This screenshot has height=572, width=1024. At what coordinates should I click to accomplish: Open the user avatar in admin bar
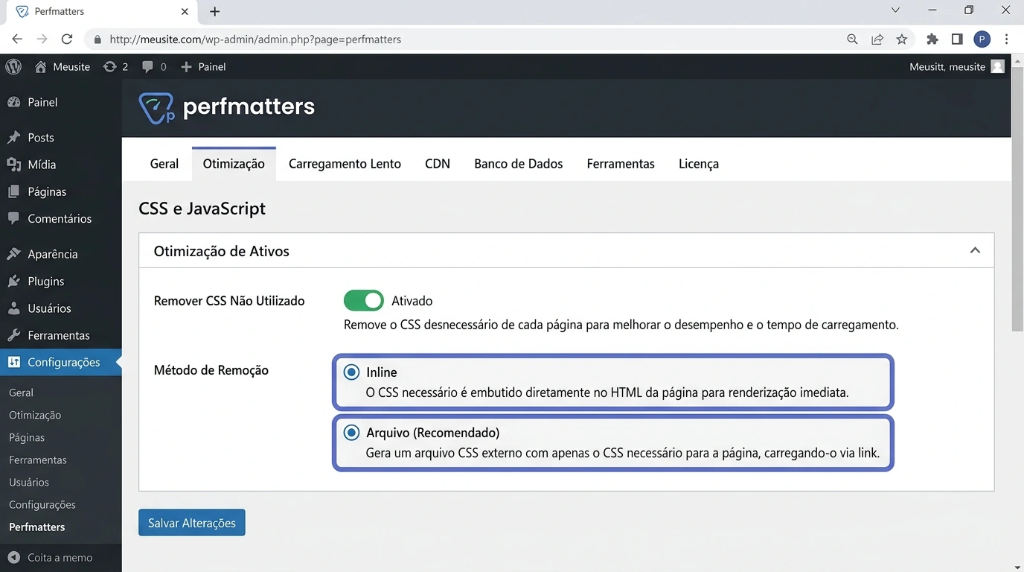998,66
